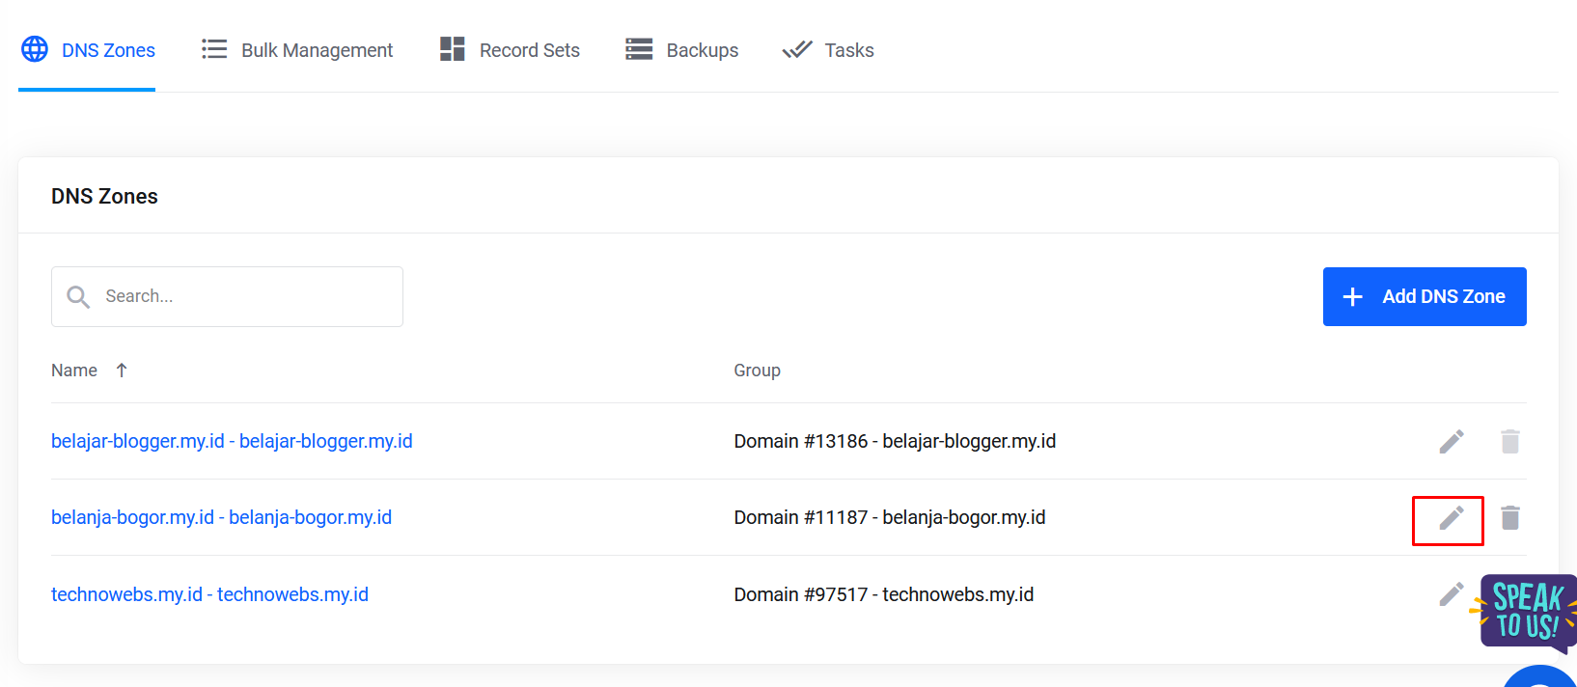Open the technowebs.my.id zone link
Viewport: 1577px width, 687px height.
(x=209, y=594)
